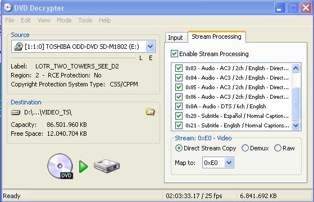Viewport: 314px width, 202px height.
Task: Select the Stream Processing tab
Action: click(x=216, y=37)
